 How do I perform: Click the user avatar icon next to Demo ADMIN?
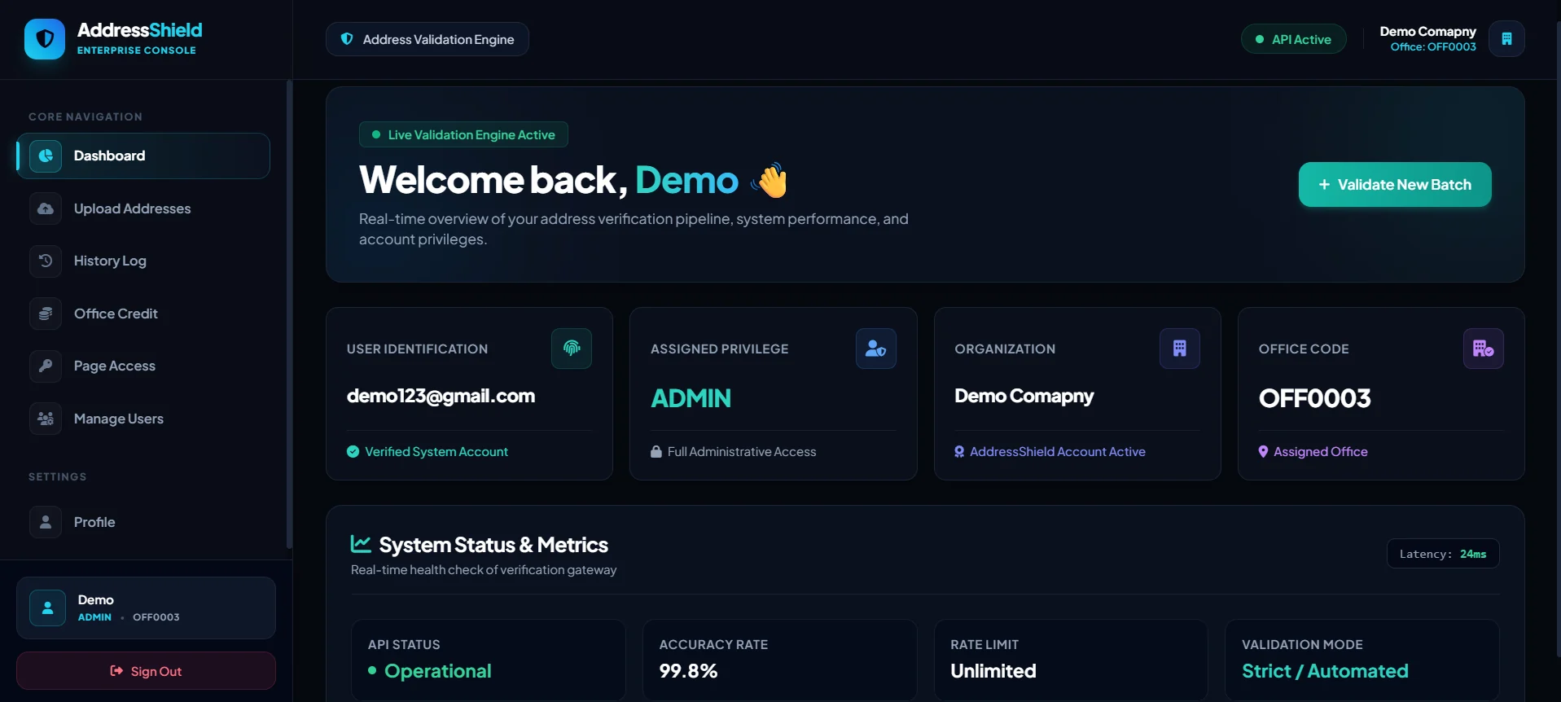(47, 608)
